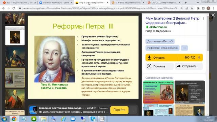Reload the page with the refresh icon
217x122 pixels.
pos(14,8)
